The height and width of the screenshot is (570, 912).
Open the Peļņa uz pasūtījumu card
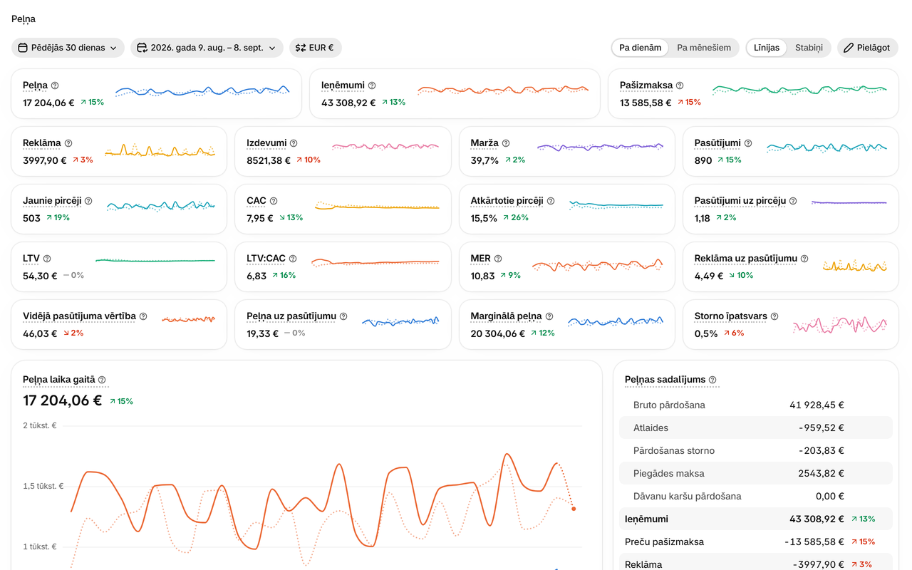(x=343, y=325)
